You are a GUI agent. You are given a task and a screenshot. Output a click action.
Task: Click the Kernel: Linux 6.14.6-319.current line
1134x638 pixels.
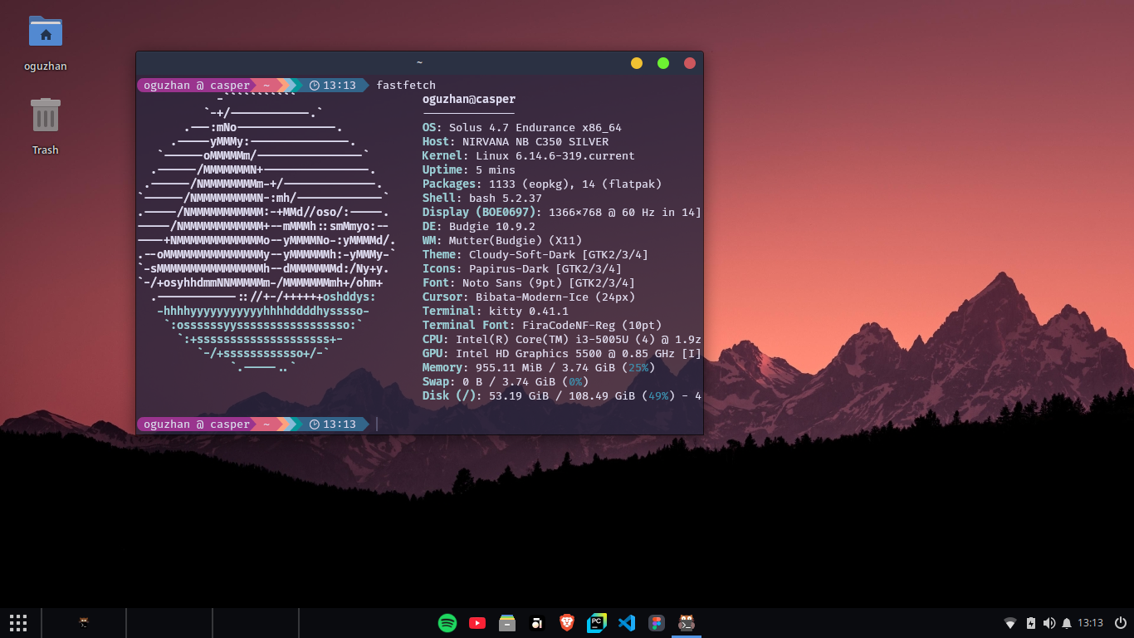528,156
